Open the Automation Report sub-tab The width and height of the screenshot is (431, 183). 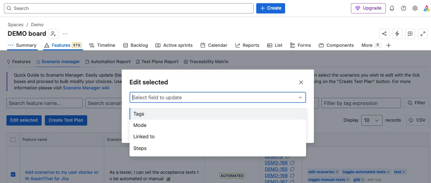coord(108,62)
